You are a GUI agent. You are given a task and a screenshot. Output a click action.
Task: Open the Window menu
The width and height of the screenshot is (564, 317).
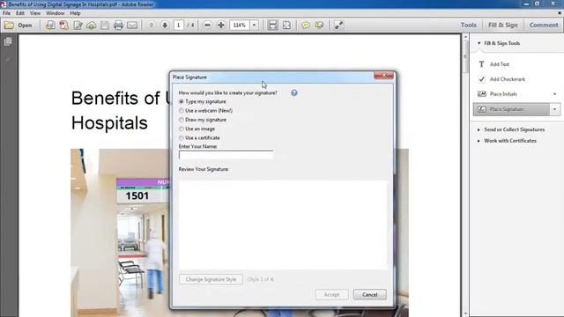click(55, 13)
